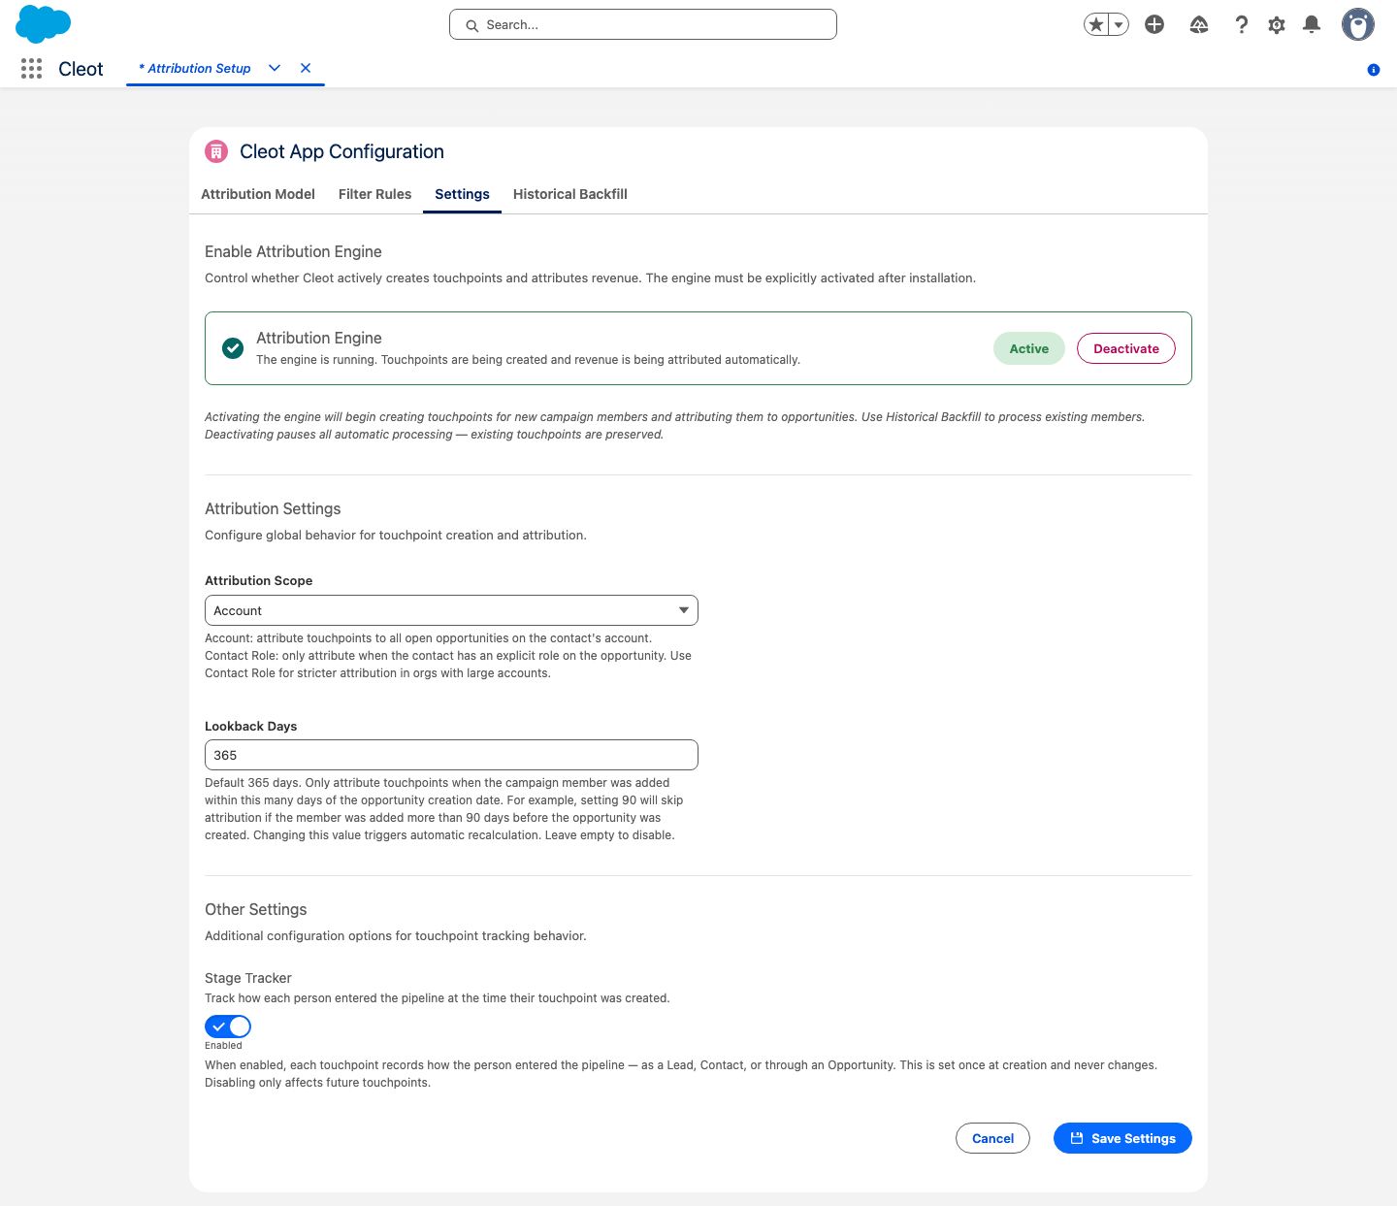Cancel the settings changes
1397x1206 pixels.
(x=992, y=1138)
